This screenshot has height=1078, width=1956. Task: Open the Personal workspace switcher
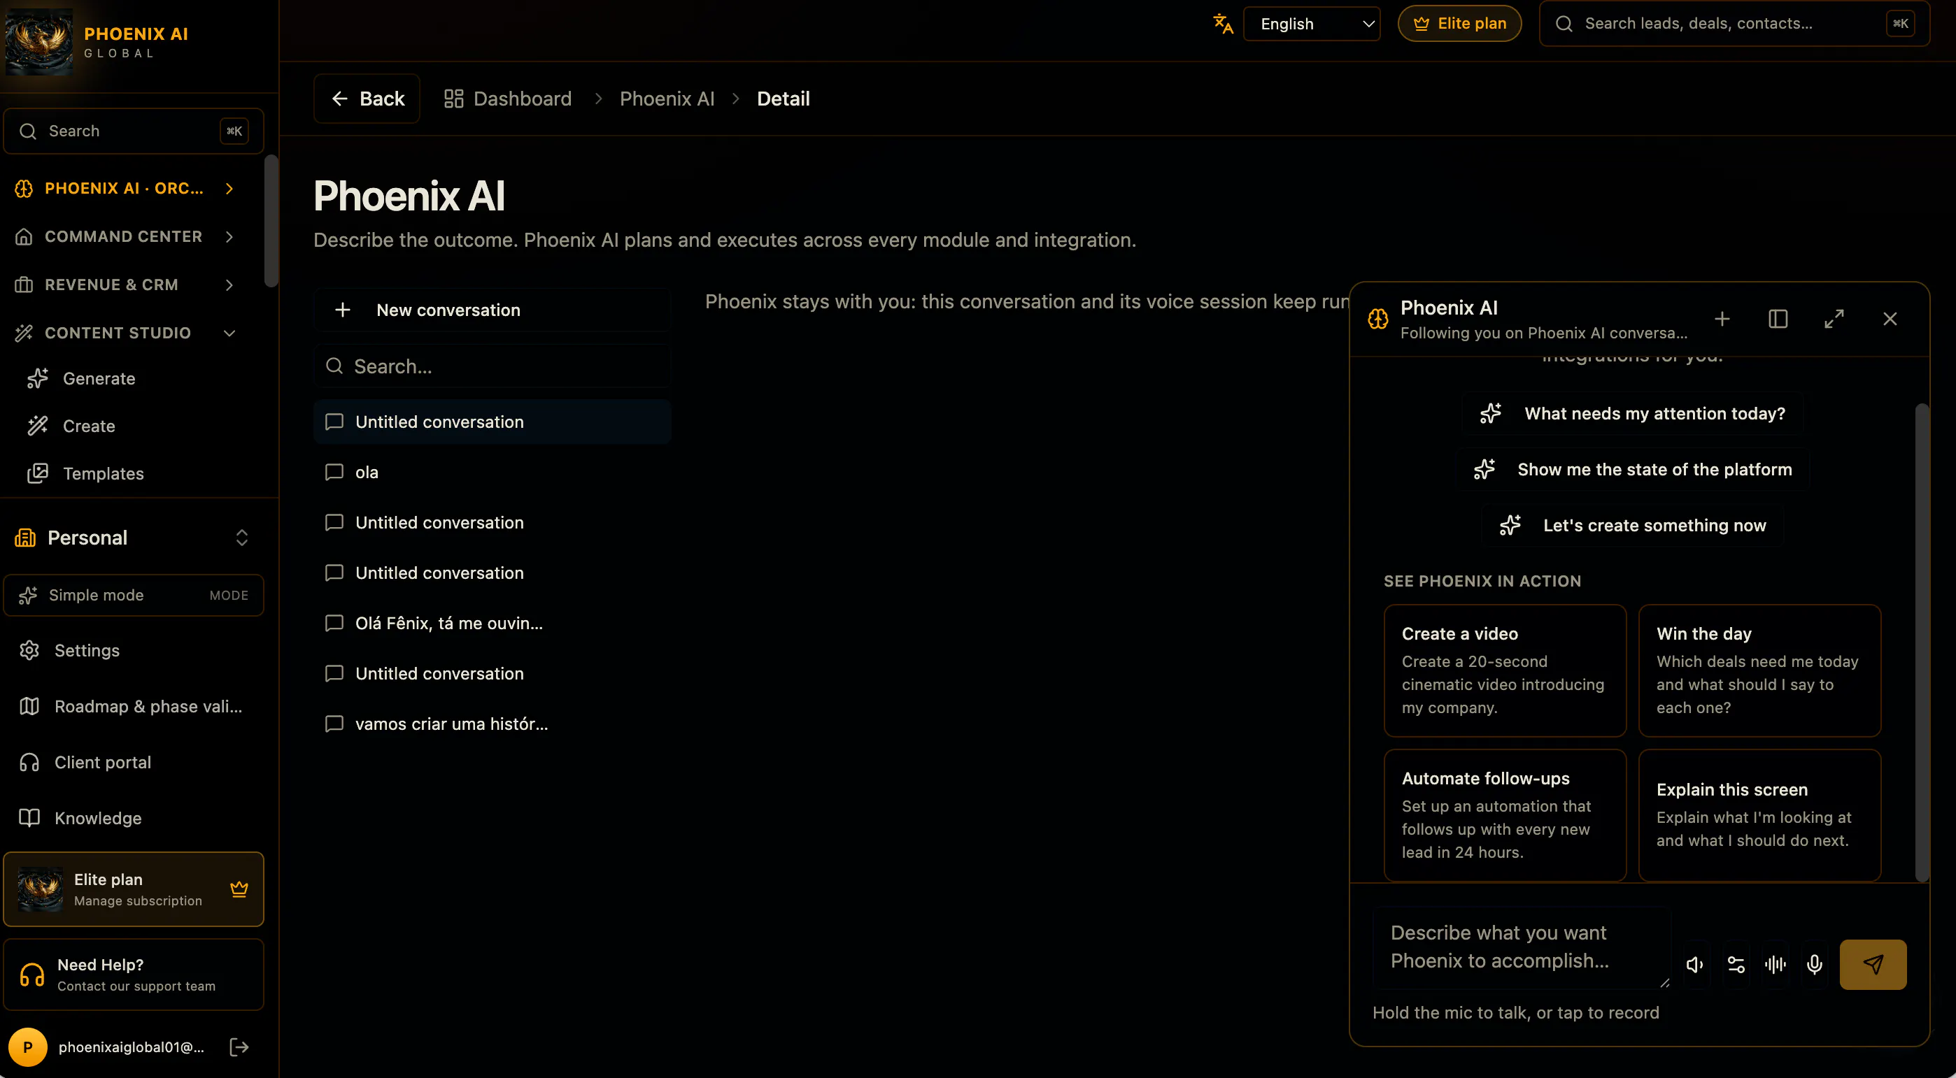click(134, 538)
